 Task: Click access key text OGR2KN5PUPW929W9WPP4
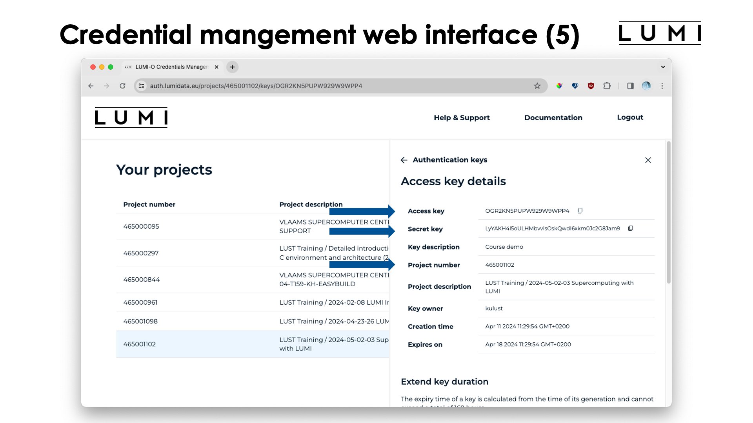click(527, 211)
